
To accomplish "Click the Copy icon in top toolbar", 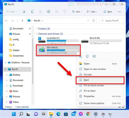I will pyautogui.click(x=32, y=11).
